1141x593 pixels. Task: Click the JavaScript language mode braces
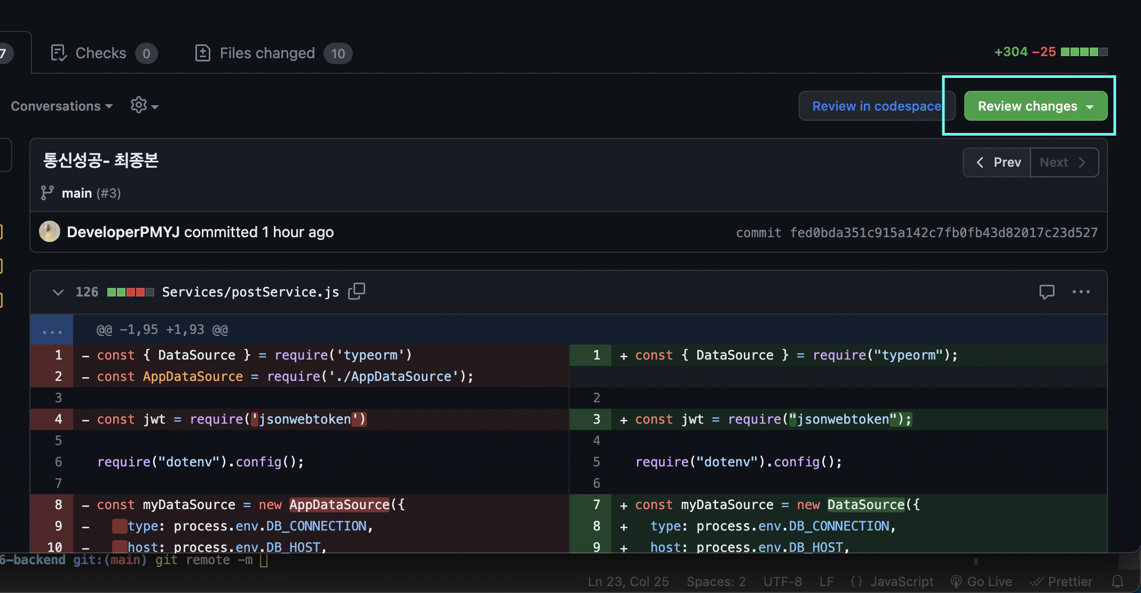[x=856, y=581]
